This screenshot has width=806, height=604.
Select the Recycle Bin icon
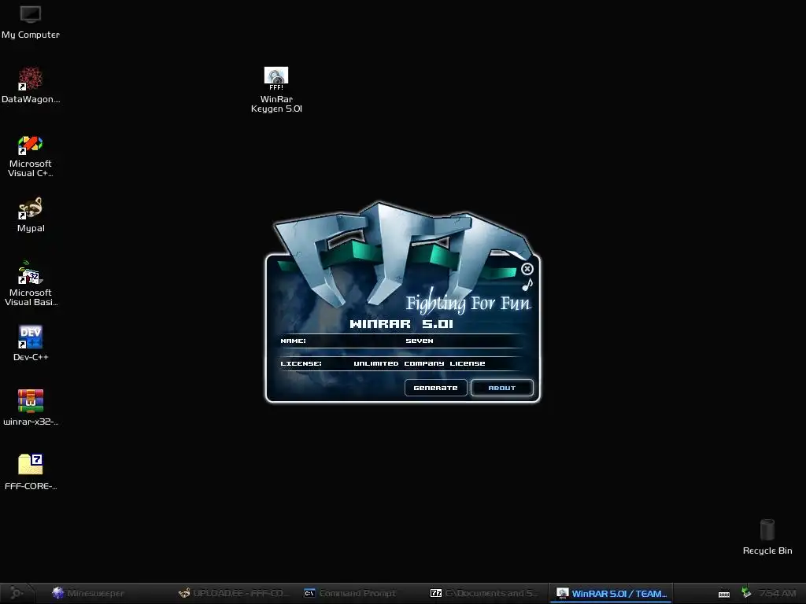tap(767, 536)
